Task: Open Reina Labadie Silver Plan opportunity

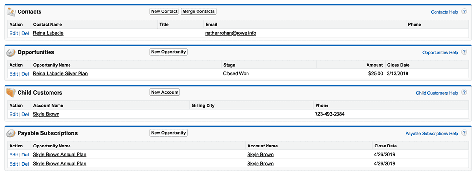Action: [x=60, y=73]
